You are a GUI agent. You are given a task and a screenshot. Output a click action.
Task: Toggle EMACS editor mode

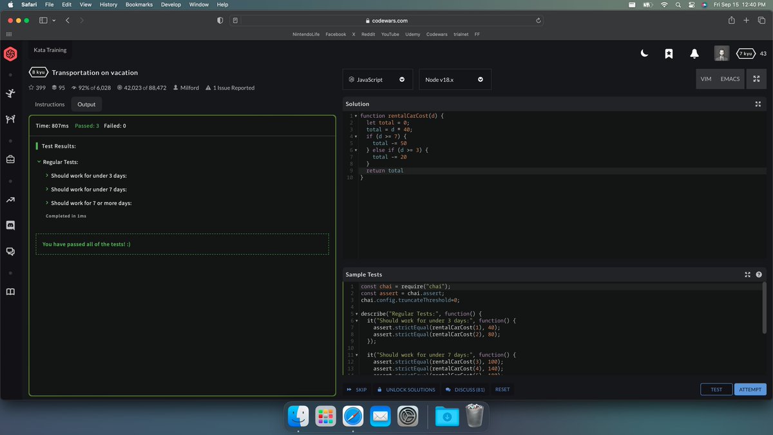click(730, 79)
